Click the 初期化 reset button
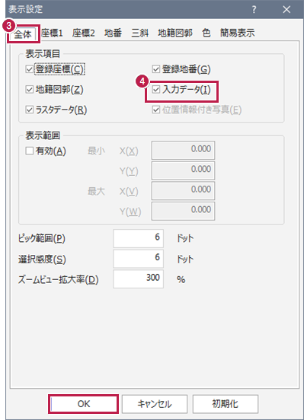This screenshot has height=420, width=304. pyautogui.click(x=225, y=404)
